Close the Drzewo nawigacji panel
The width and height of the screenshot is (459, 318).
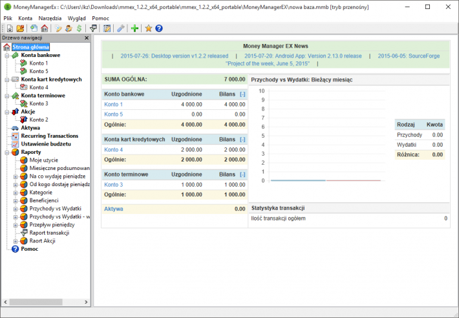87,37
